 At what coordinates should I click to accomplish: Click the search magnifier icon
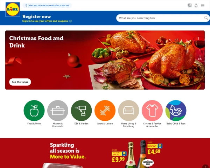click(206, 18)
